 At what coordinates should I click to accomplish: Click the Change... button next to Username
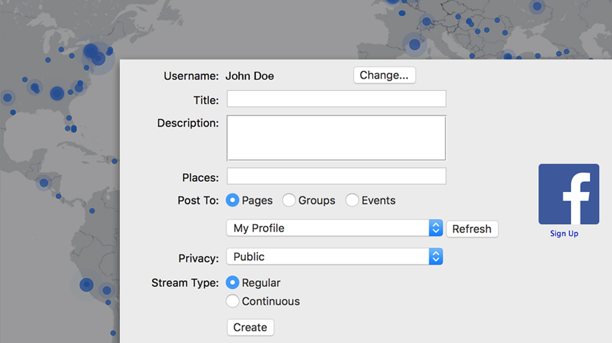coord(385,75)
